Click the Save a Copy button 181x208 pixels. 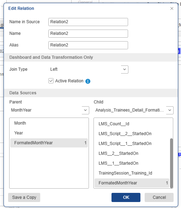point(24,197)
